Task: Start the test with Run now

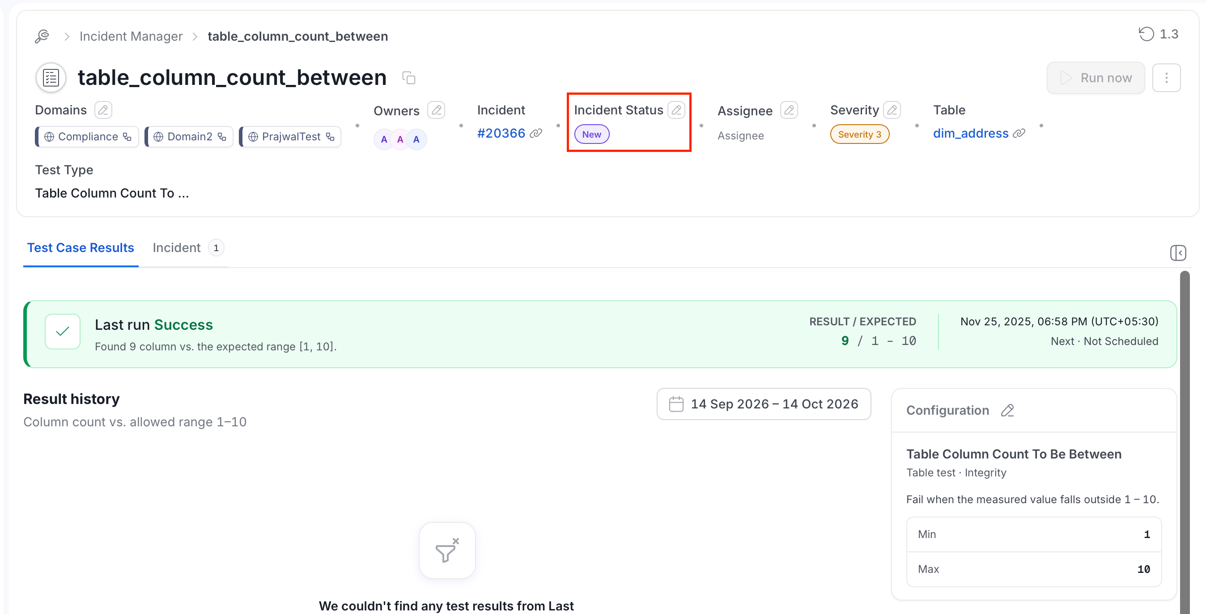Action: 1096,78
